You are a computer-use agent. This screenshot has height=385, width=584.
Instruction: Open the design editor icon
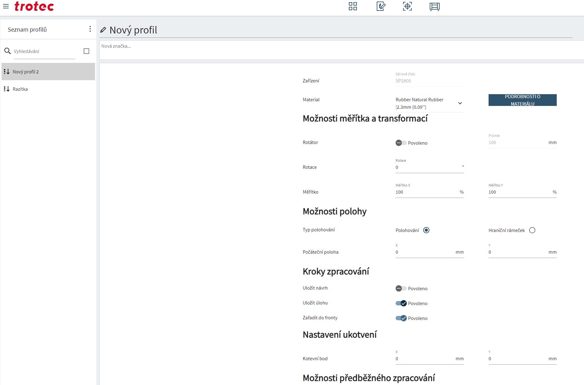click(381, 6)
